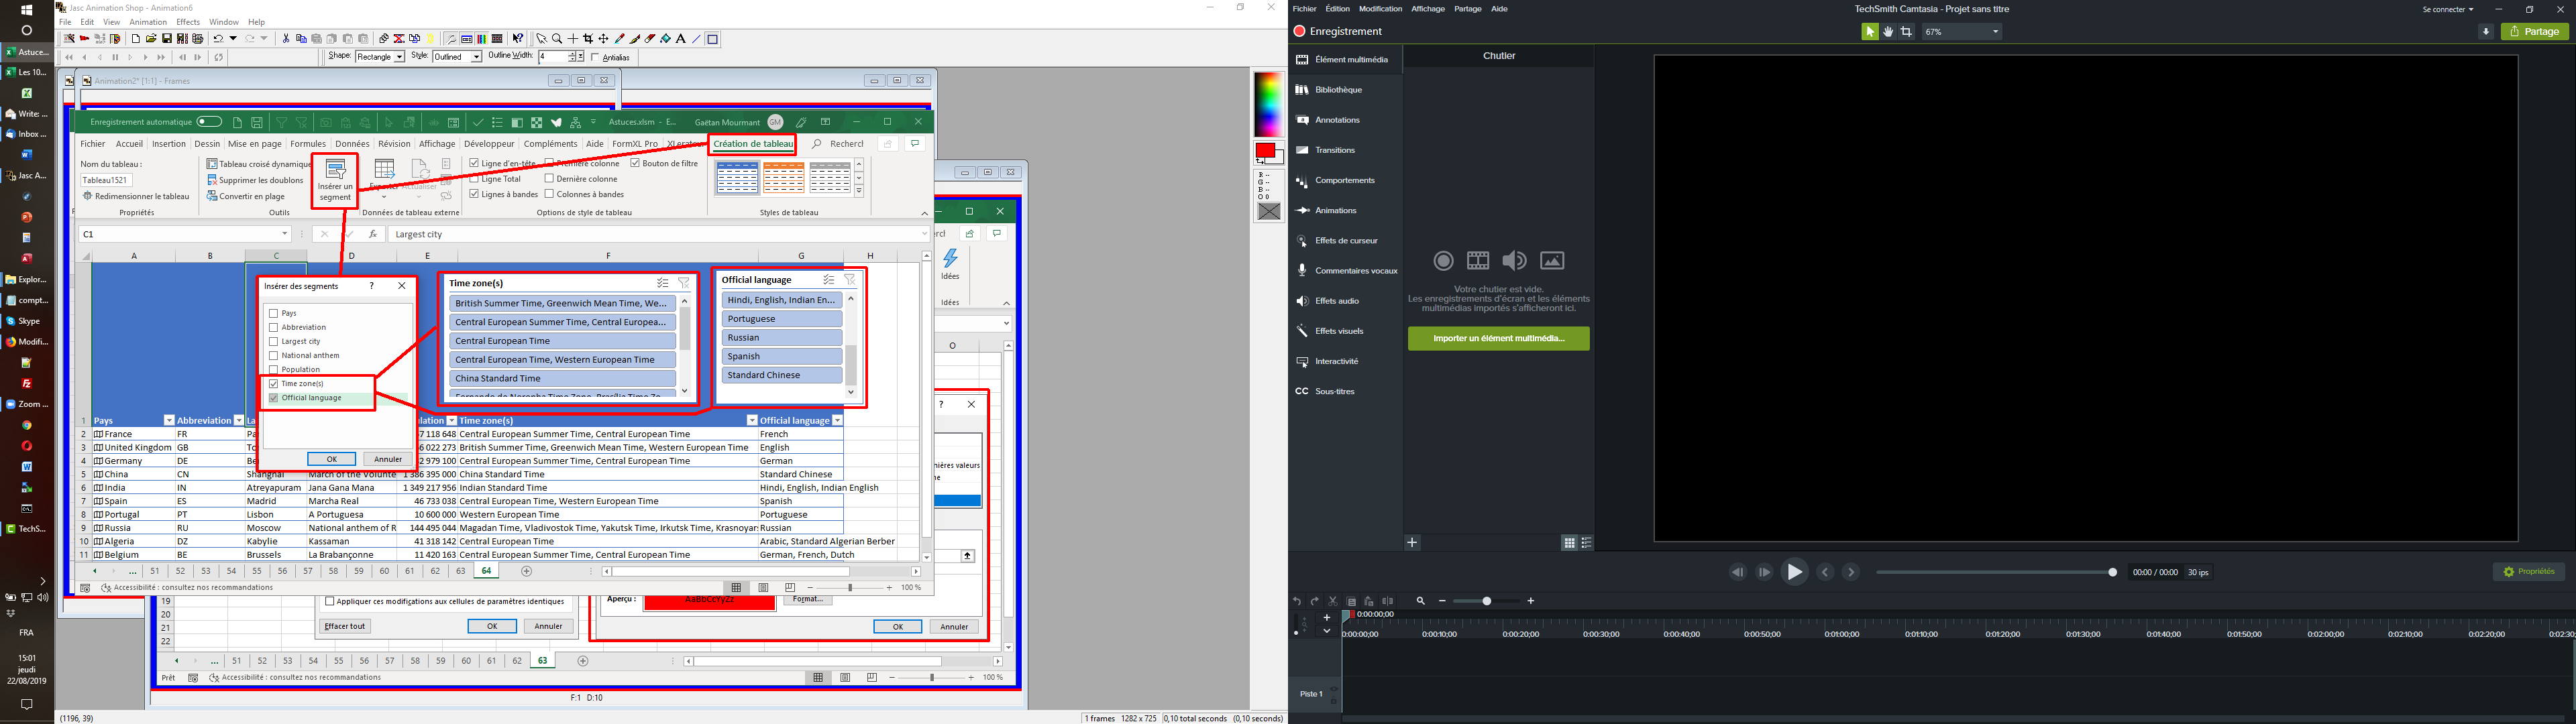Open Camtasia Fichier menu

[1305, 9]
